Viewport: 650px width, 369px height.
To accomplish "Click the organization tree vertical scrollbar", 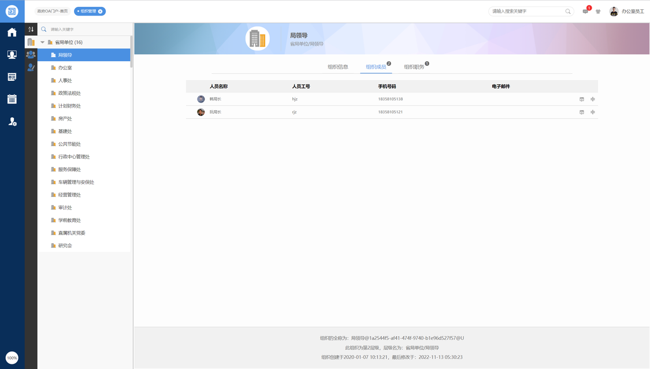I will tap(131, 52).
